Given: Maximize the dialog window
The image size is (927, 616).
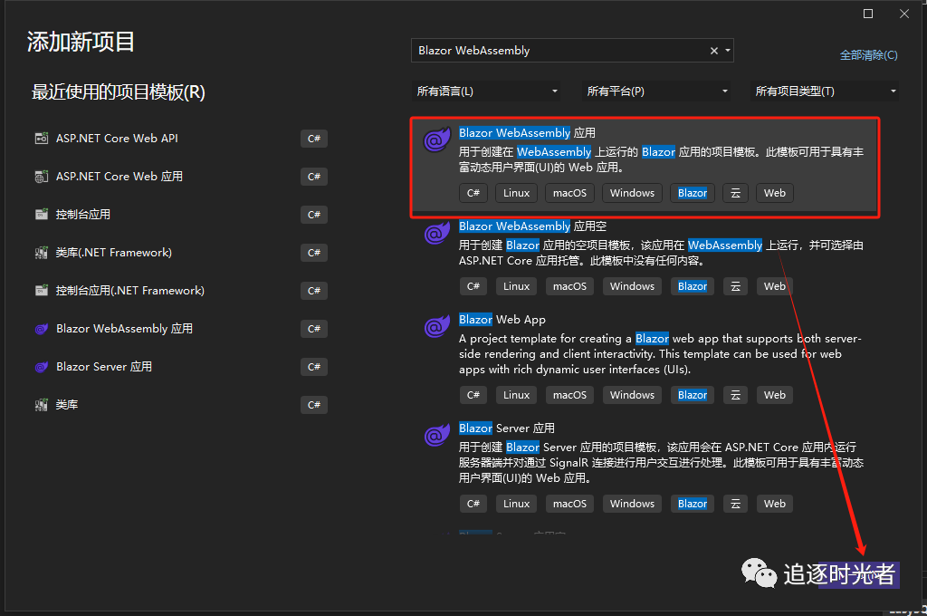Looking at the screenshot, I should pyautogui.click(x=868, y=14).
